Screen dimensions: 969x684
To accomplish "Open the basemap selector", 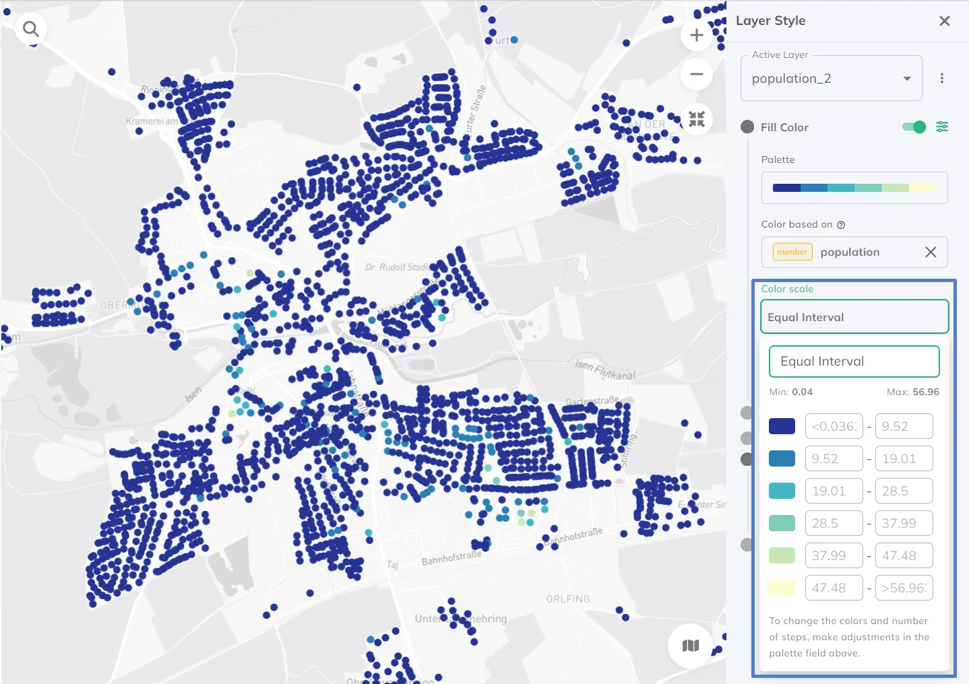I will (x=691, y=646).
